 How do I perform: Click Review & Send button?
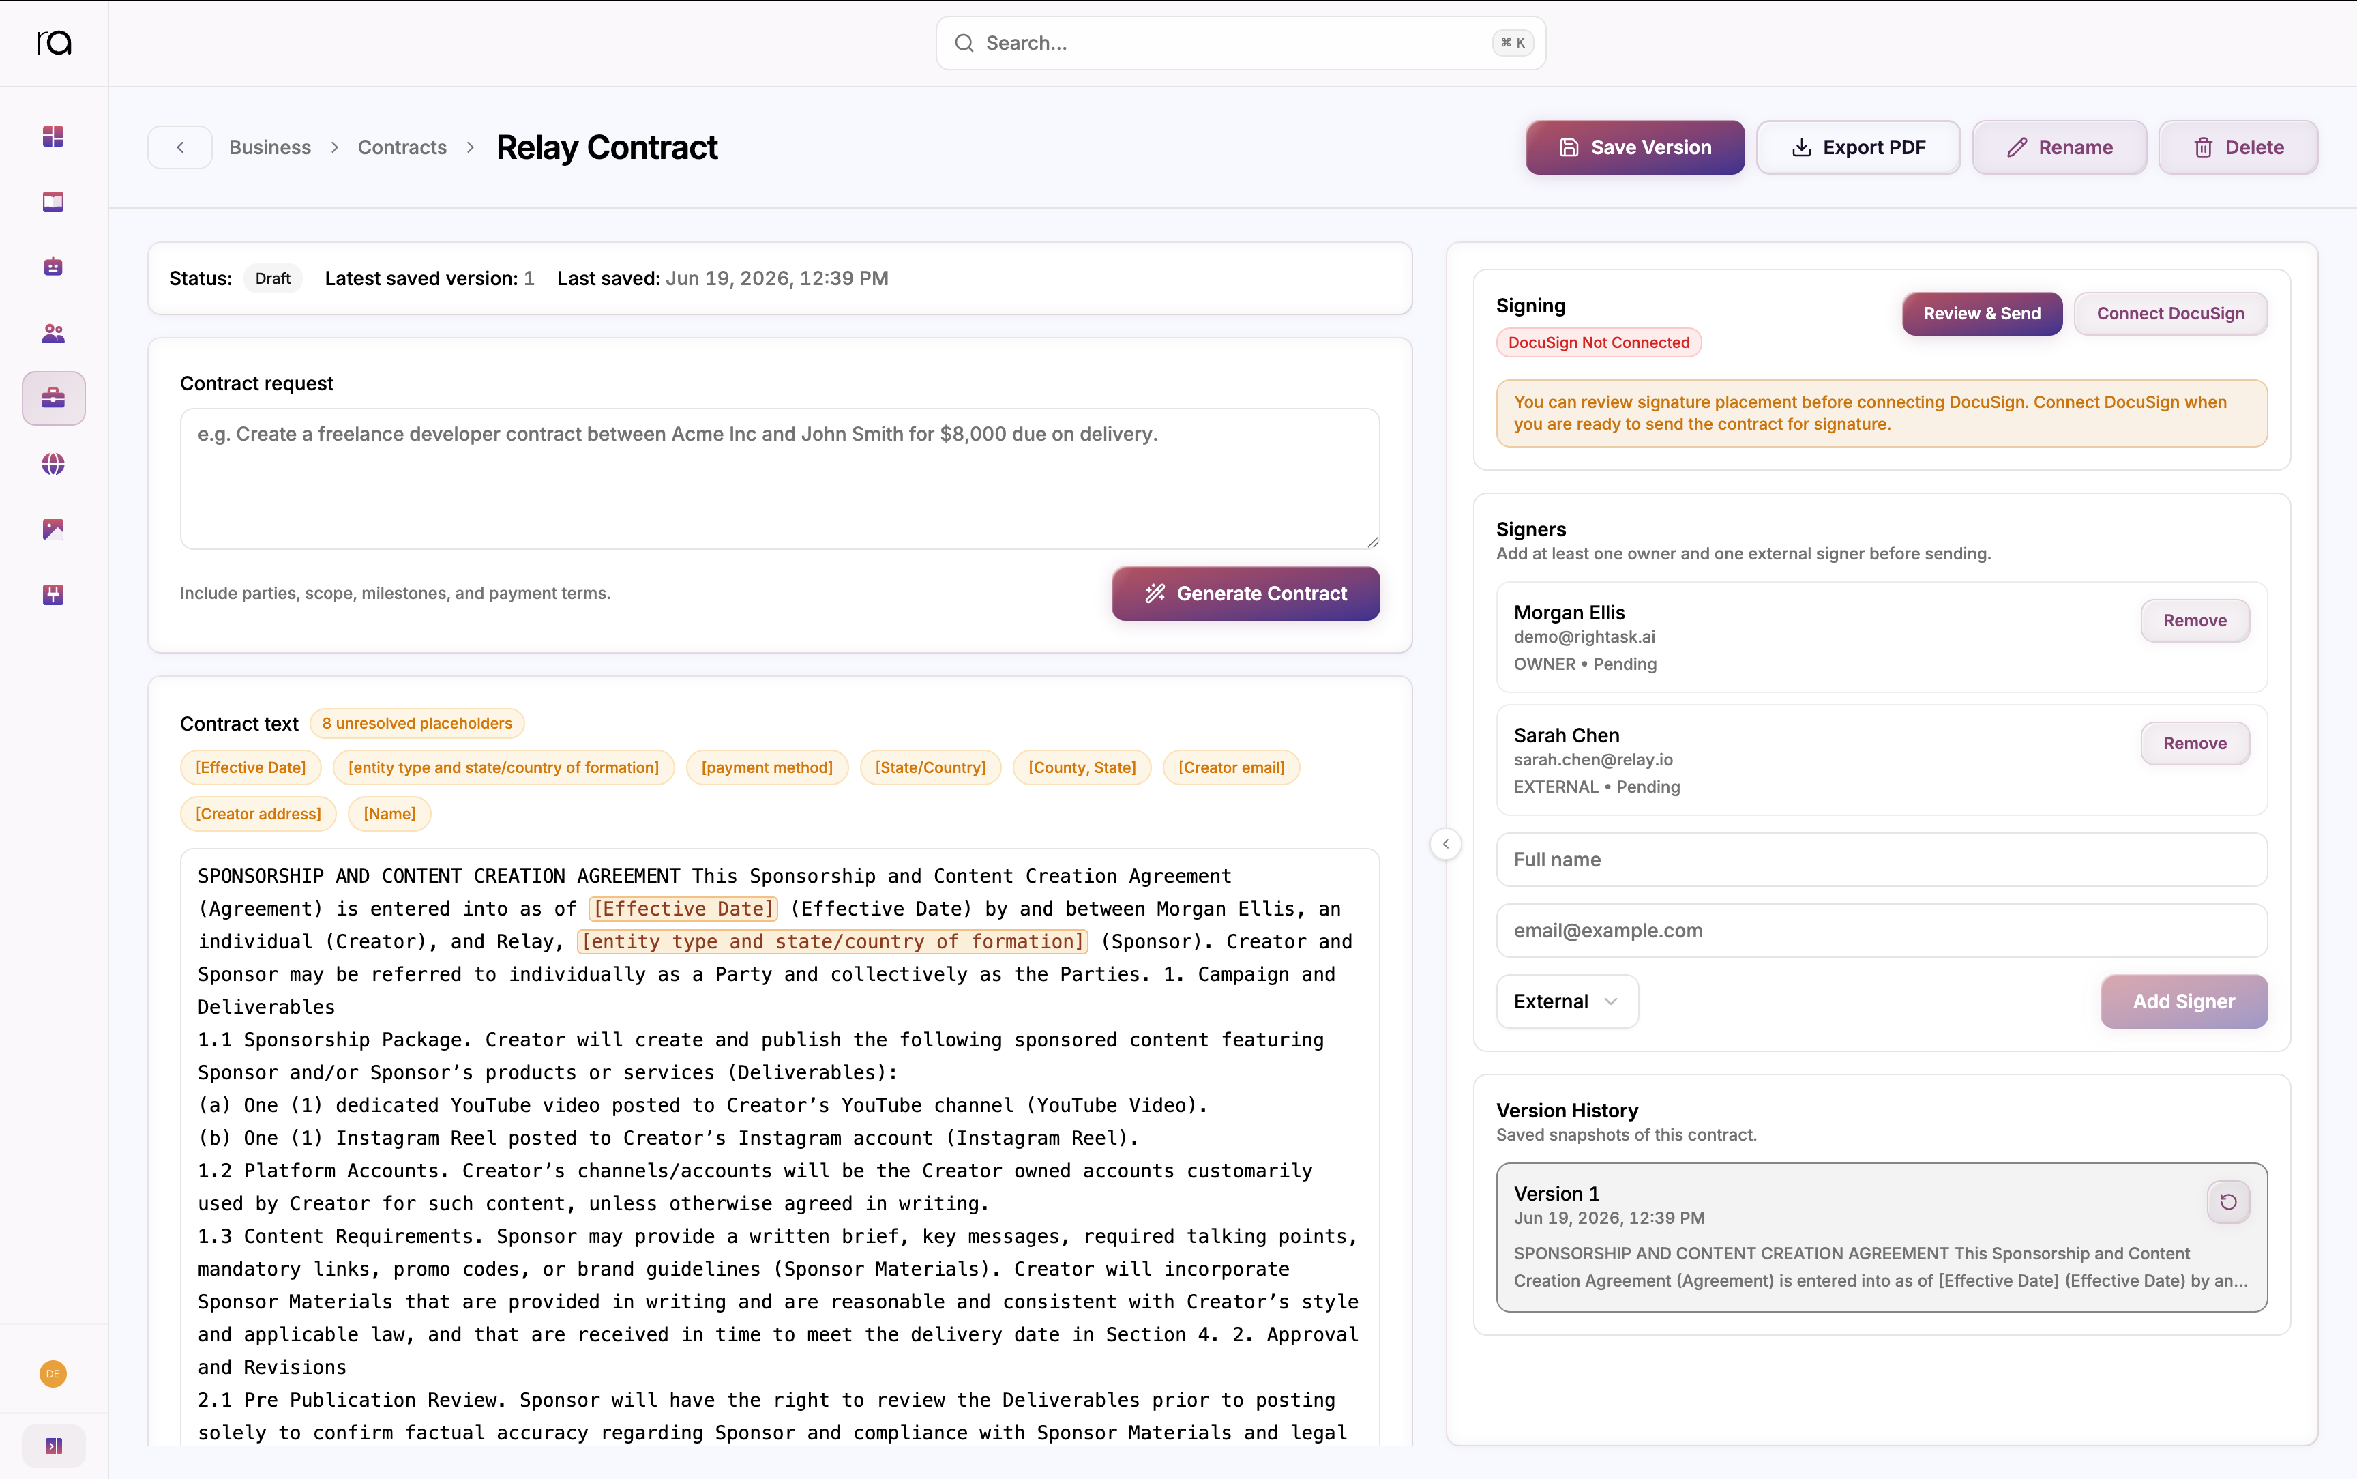(x=1982, y=313)
